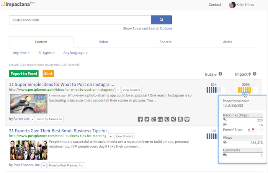
Task: Click the referring domains circle icon
Action: pyautogui.click(x=225, y=125)
